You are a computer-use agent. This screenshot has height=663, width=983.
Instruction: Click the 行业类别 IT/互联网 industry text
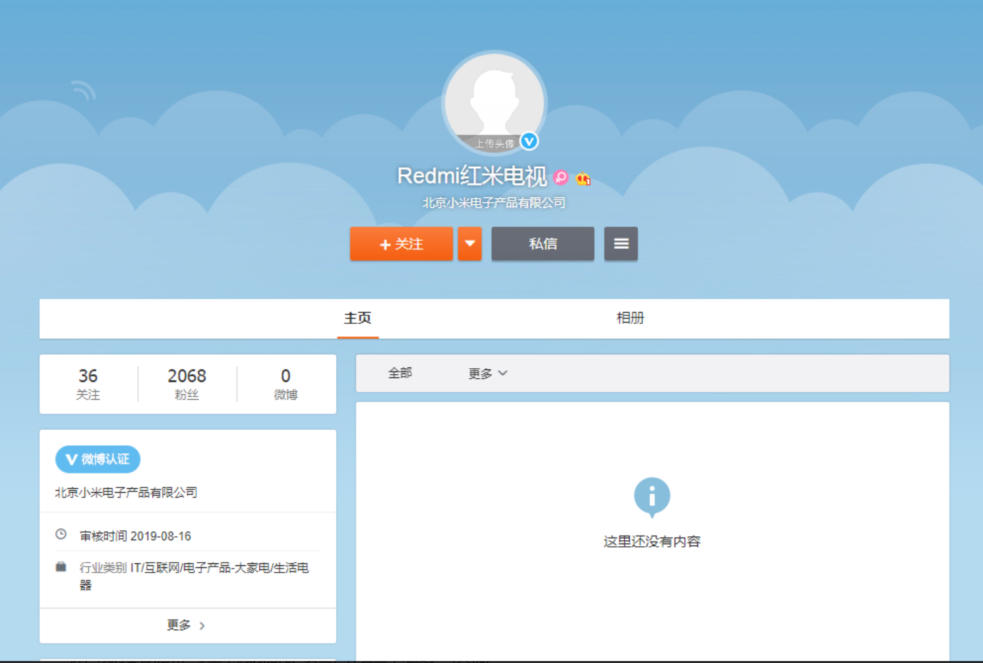[194, 576]
